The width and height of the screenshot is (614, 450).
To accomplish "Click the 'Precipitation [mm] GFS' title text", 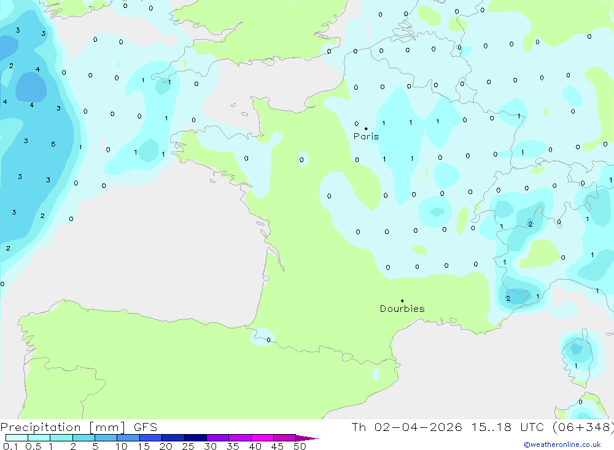I will (x=79, y=427).
